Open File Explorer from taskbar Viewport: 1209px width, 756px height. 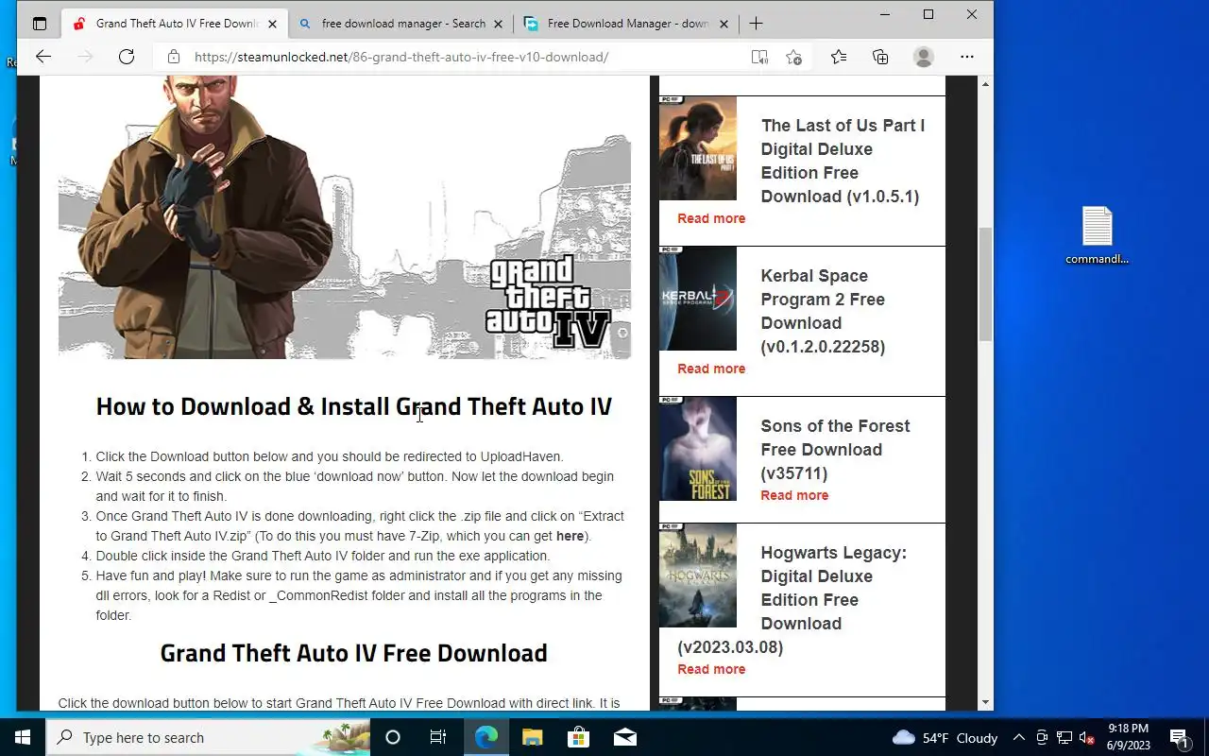533,737
